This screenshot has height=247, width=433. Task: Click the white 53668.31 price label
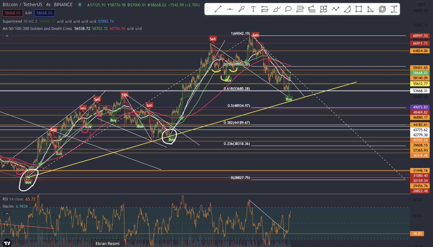coord(421,91)
